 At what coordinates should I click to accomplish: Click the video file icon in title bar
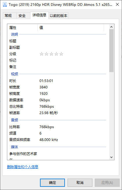click(5, 4)
